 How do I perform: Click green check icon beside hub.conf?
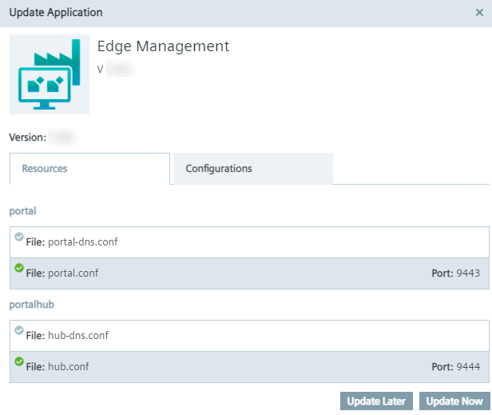[x=19, y=362]
